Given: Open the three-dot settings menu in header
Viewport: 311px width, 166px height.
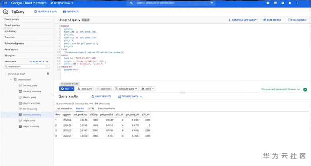Looking at the screenshot, I should 297,3.
